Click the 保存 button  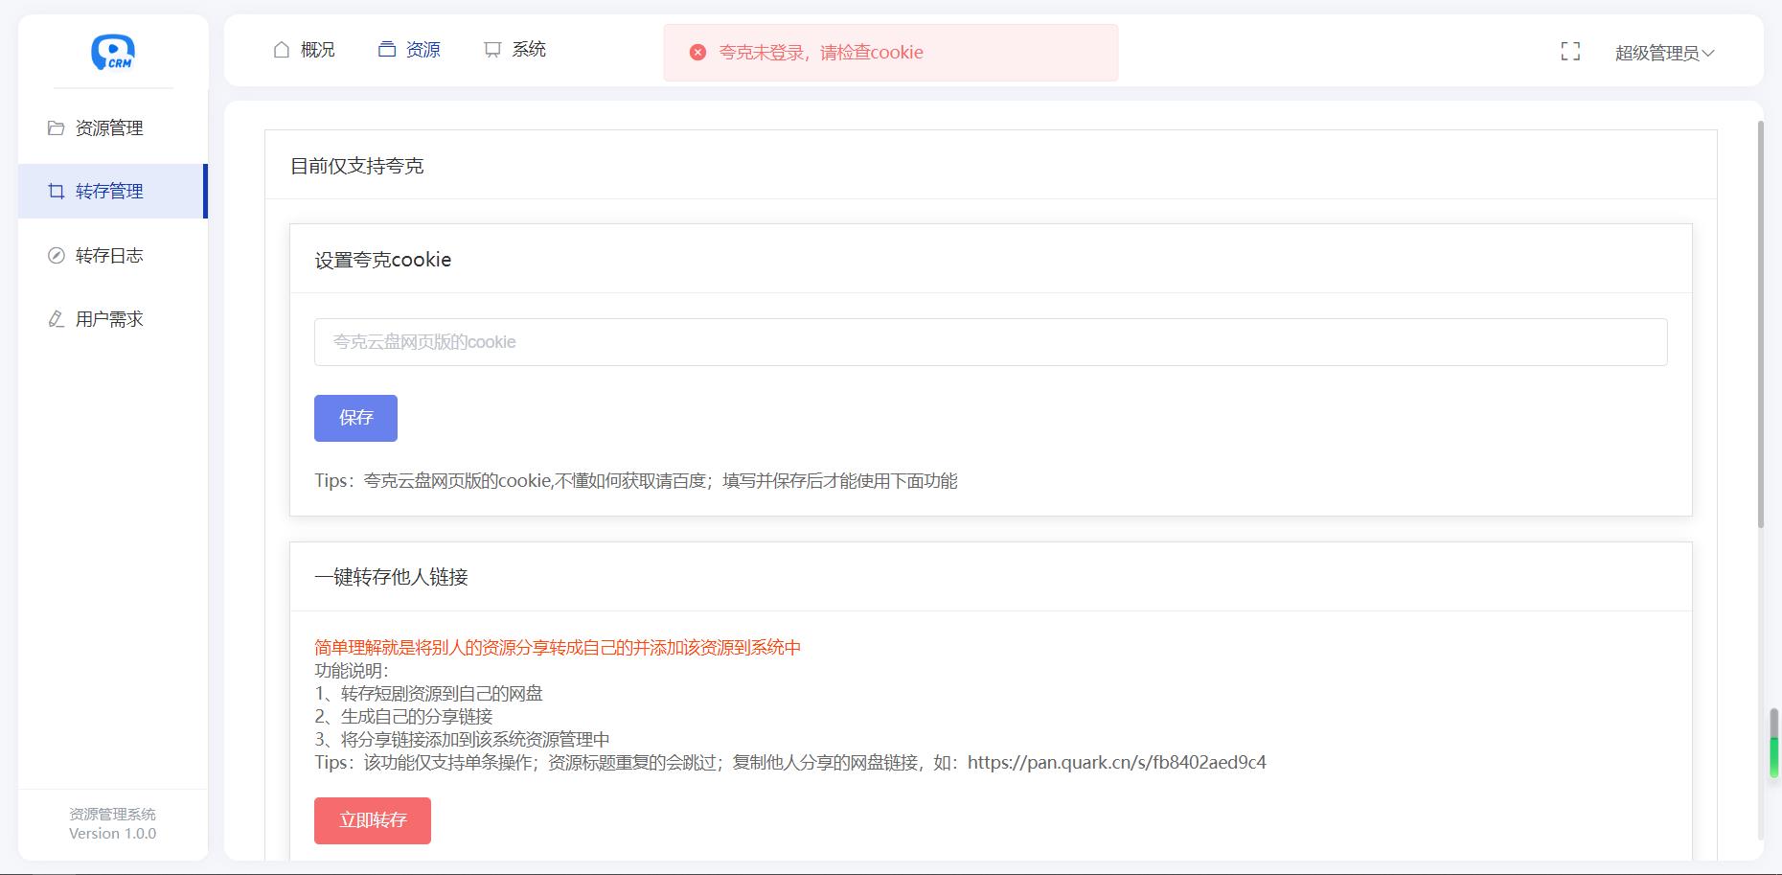click(x=355, y=418)
